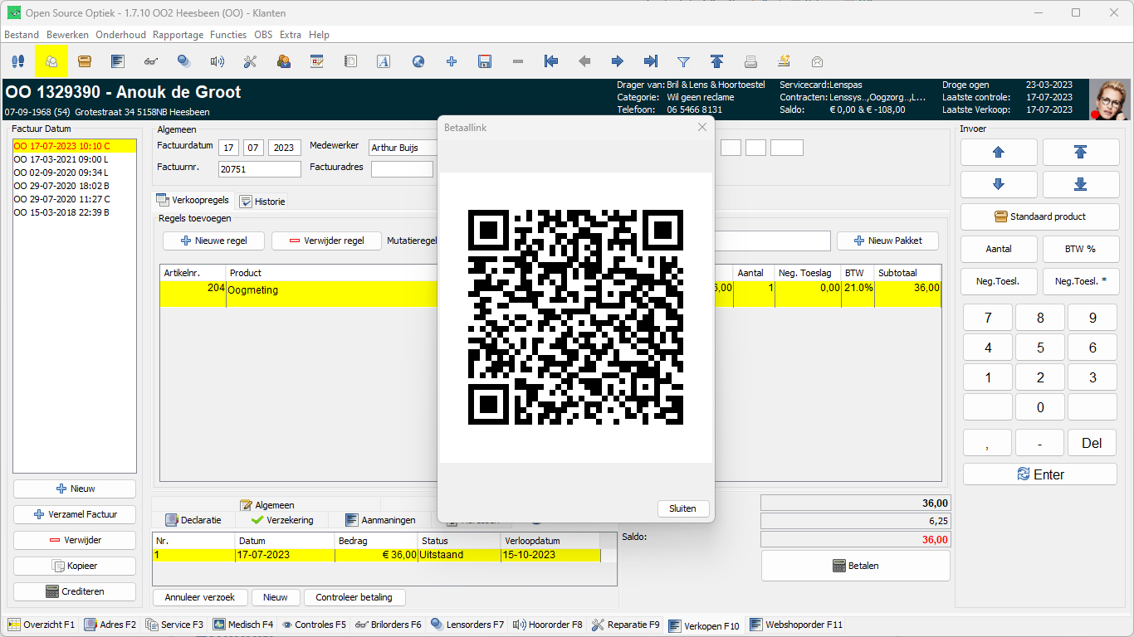Click the speaker icon in top toolbar
1134x637 pixels.
(218, 61)
